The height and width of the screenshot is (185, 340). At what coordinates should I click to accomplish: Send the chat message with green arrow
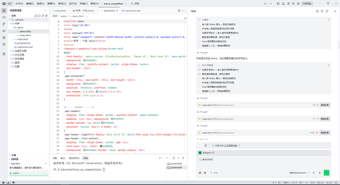(x=326, y=173)
